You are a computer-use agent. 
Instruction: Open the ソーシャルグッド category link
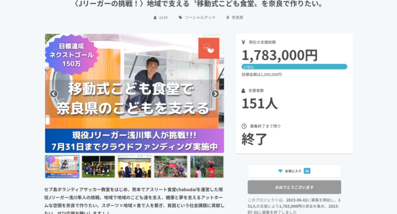(200, 17)
